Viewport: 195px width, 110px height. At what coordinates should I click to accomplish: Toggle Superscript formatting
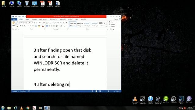33,26
